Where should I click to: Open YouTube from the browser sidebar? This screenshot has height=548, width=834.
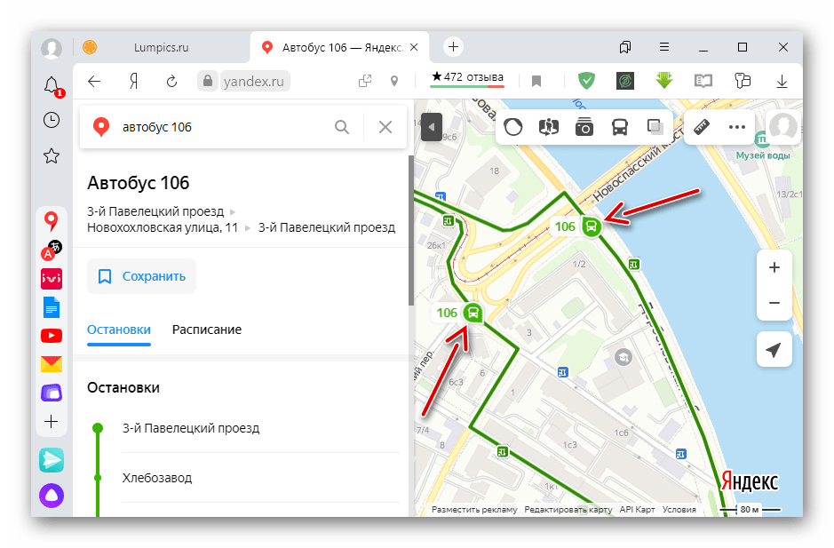[x=52, y=336]
